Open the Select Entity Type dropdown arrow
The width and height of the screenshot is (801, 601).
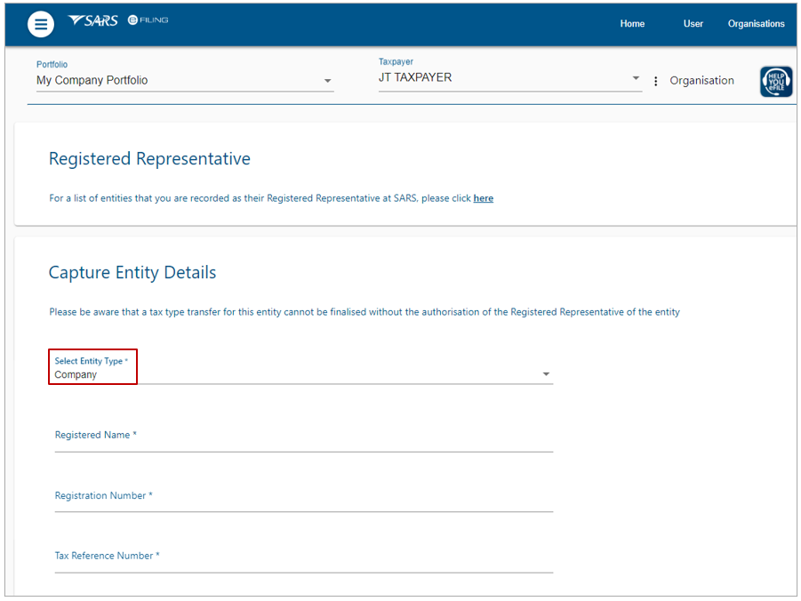(546, 374)
